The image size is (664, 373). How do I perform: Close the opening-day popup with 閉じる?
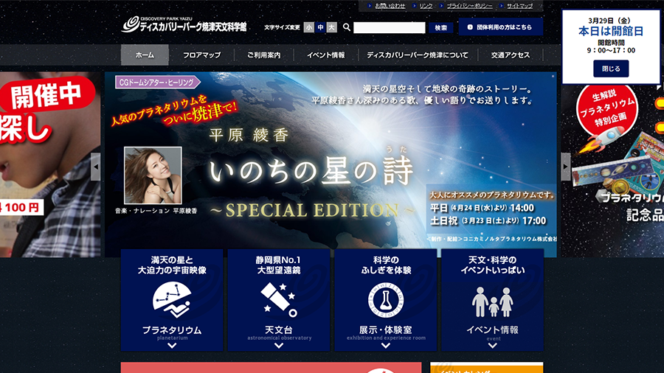pyautogui.click(x=611, y=69)
